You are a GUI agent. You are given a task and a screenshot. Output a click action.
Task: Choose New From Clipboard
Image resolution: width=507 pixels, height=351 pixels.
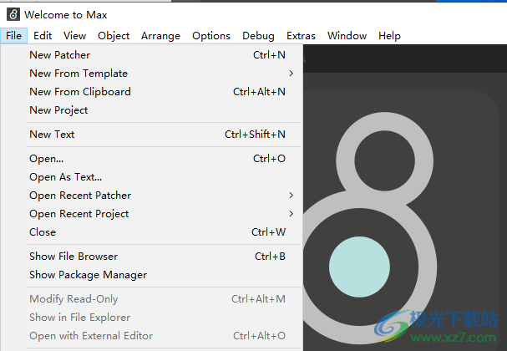point(80,92)
